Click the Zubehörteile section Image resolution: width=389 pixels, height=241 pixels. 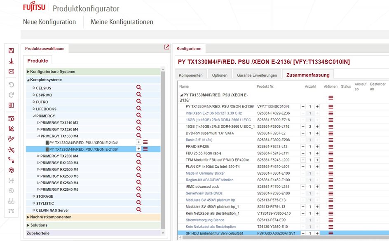click(x=93, y=233)
